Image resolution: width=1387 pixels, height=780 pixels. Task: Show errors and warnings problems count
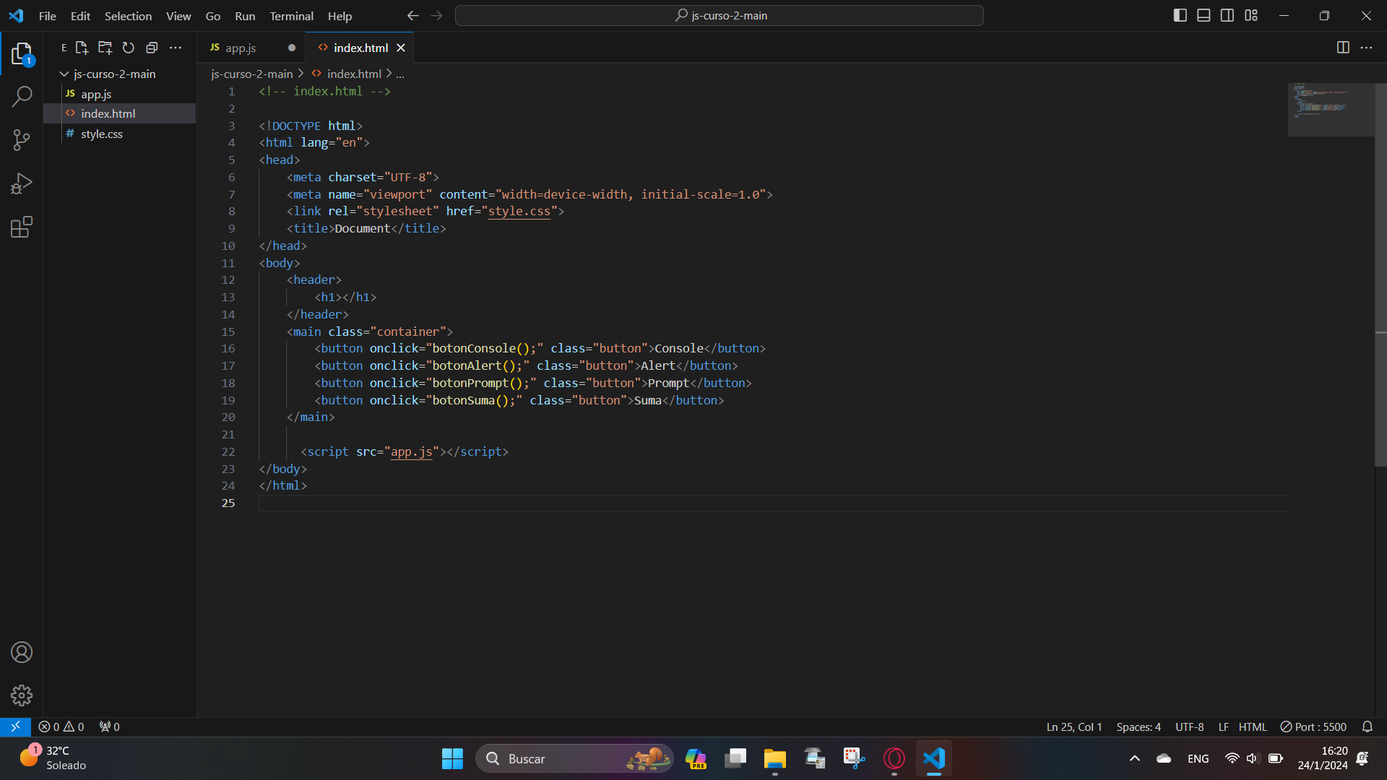pos(61,727)
